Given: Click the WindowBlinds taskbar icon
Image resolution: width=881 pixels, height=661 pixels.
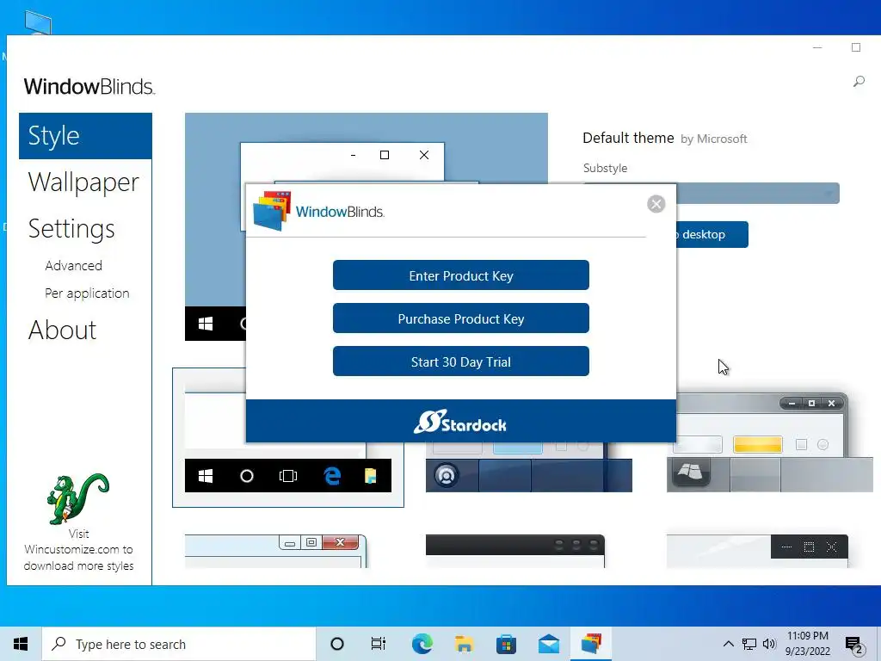Looking at the screenshot, I should (591, 644).
